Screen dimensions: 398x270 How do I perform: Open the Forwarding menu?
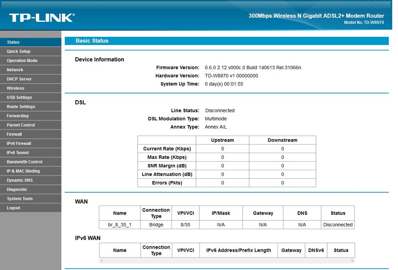point(30,116)
